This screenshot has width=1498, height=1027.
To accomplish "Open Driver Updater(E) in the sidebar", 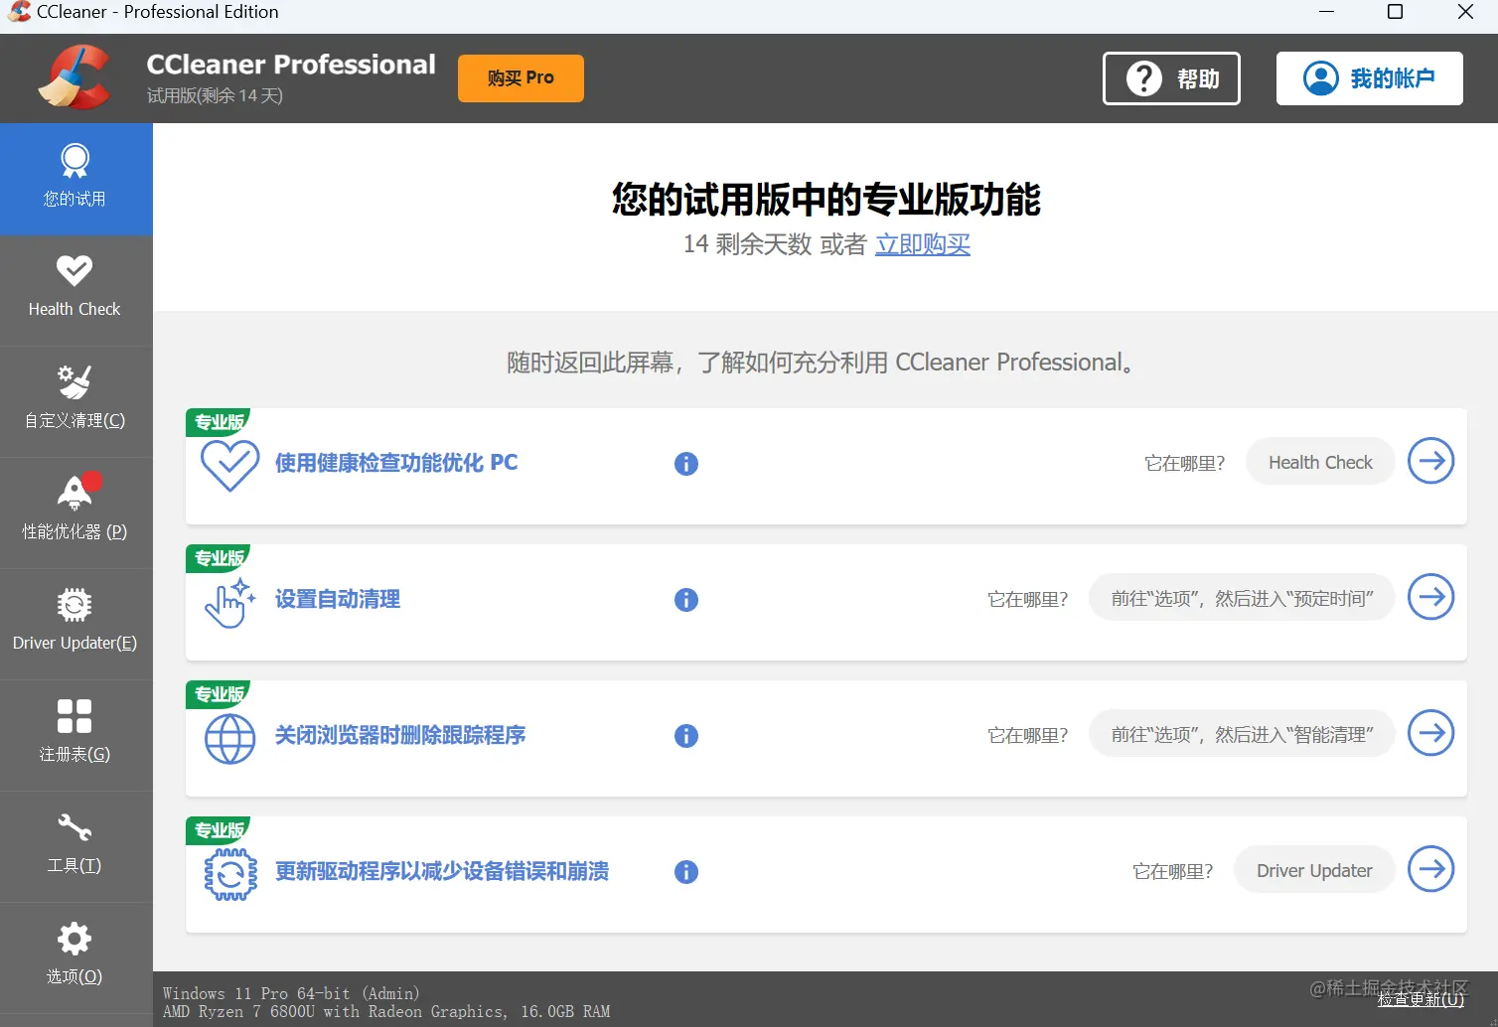I will pyautogui.click(x=75, y=624).
